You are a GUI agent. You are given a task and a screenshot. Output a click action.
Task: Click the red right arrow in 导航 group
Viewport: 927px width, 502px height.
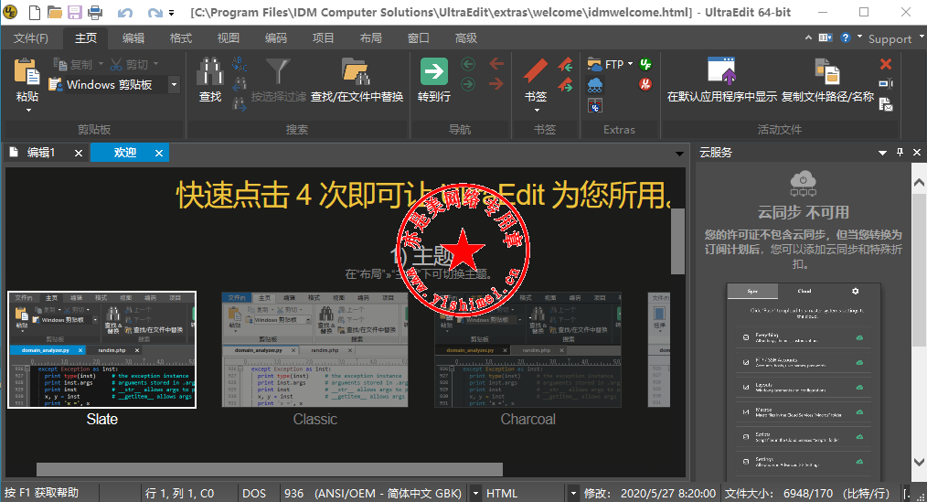point(496,84)
